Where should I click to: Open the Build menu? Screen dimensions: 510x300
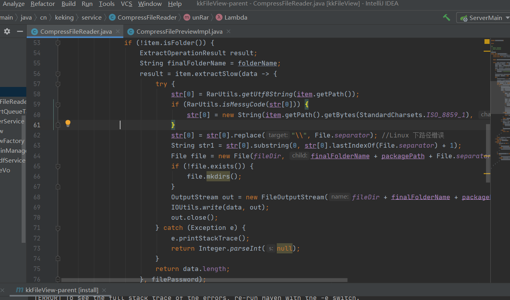[x=68, y=4]
